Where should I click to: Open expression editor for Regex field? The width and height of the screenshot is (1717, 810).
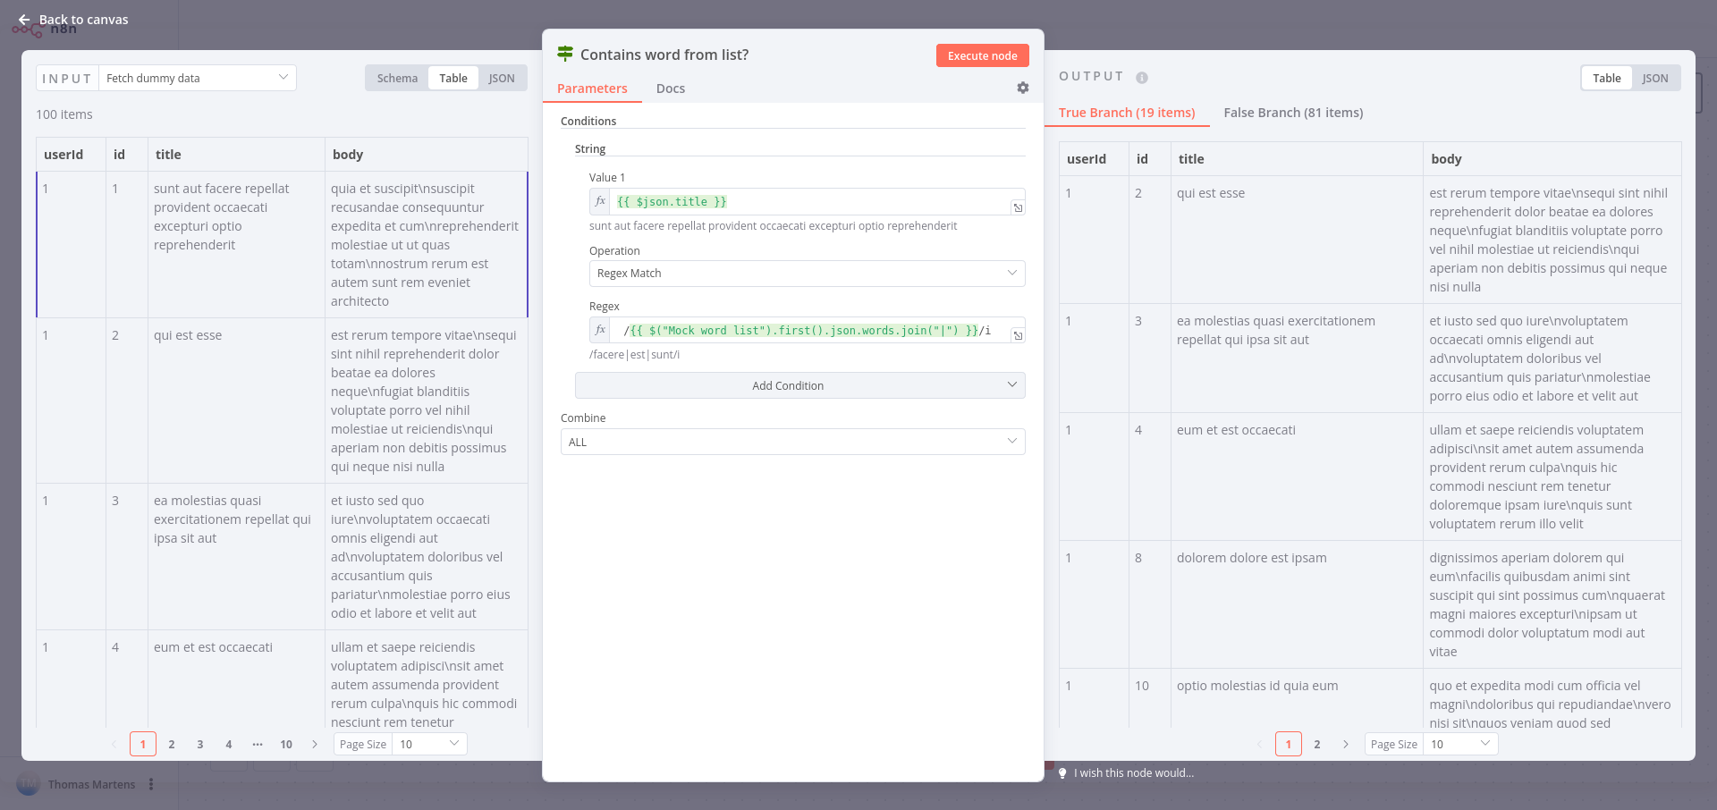pos(1018,335)
